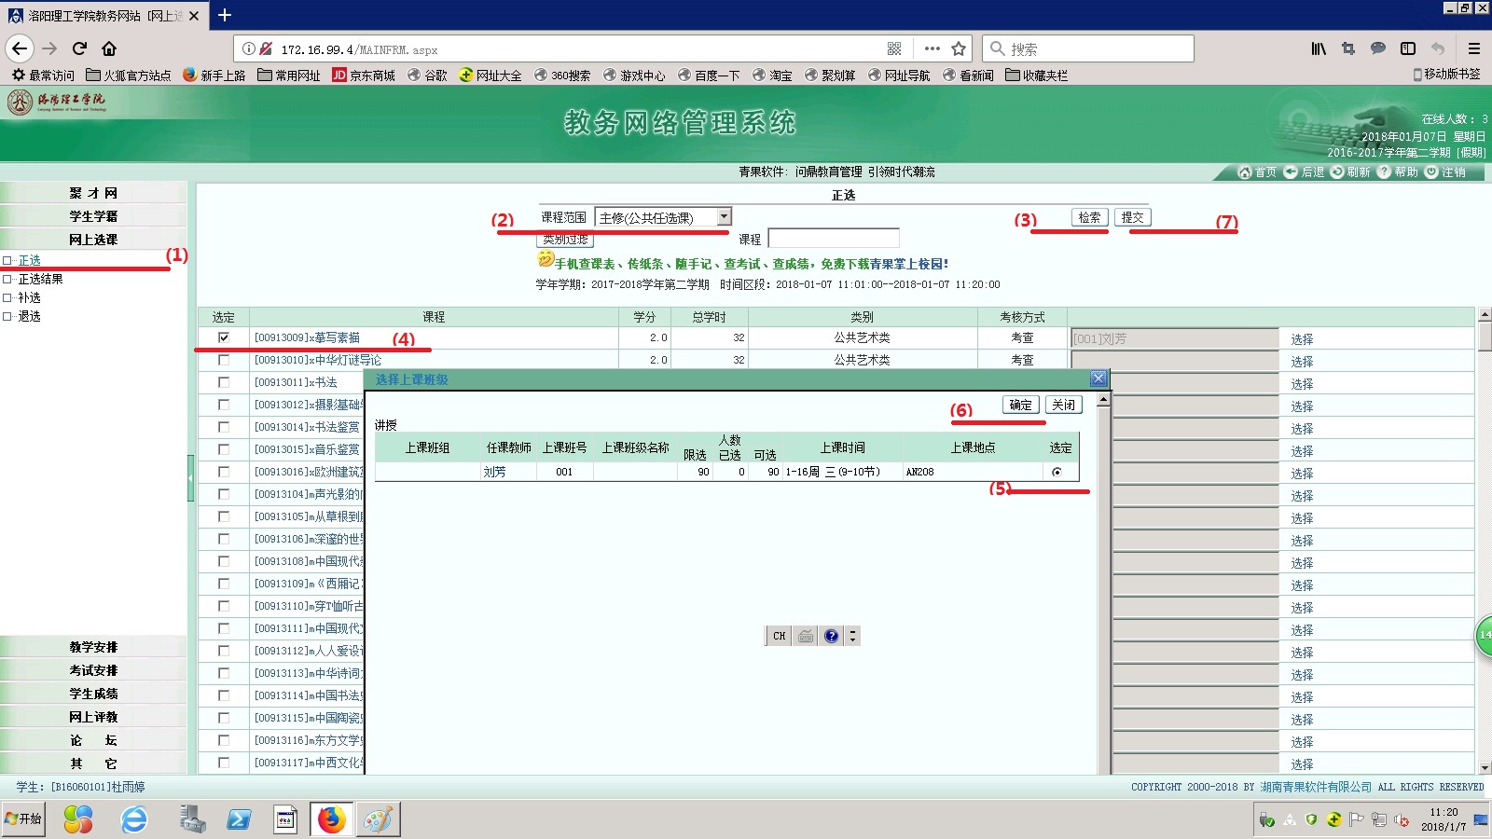The image size is (1492, 839).
Task: Select the radio button for teacher 刘芳's class
Action: [x=1057, y=472]
